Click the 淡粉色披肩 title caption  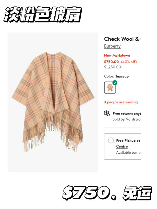point(43,14)
